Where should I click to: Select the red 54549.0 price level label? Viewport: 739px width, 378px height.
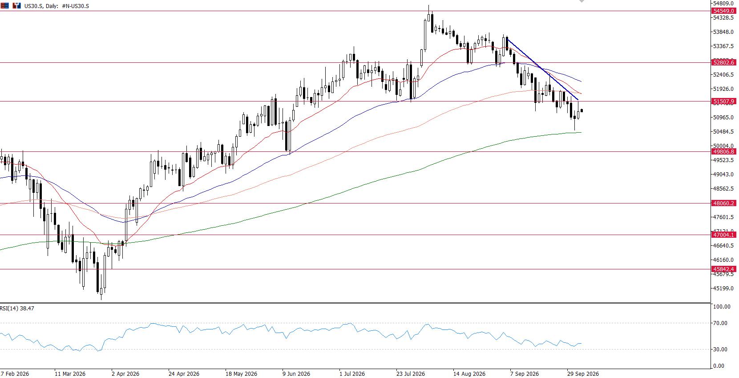(723, 11)
